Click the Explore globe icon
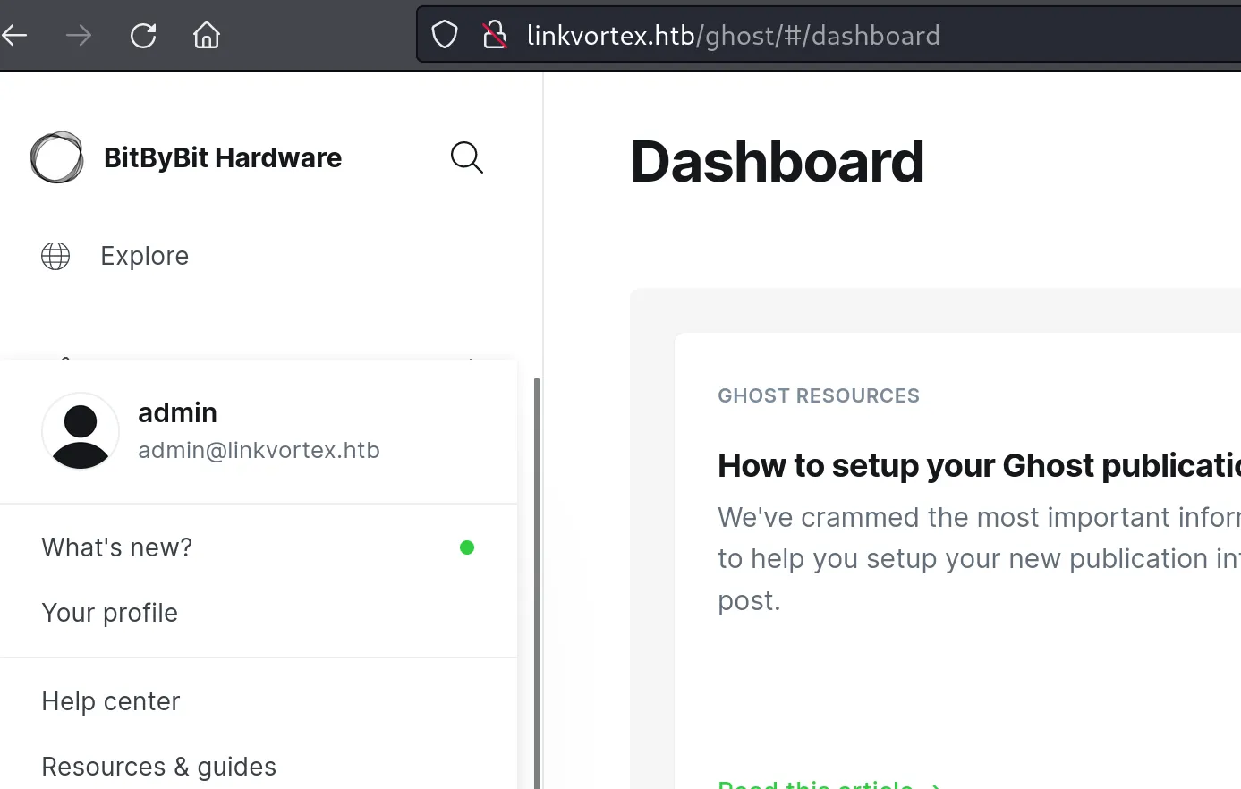This screenshot has height=789, width=1241. click(x=55, y=256)
